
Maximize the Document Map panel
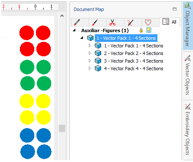[x=174, y=9]
